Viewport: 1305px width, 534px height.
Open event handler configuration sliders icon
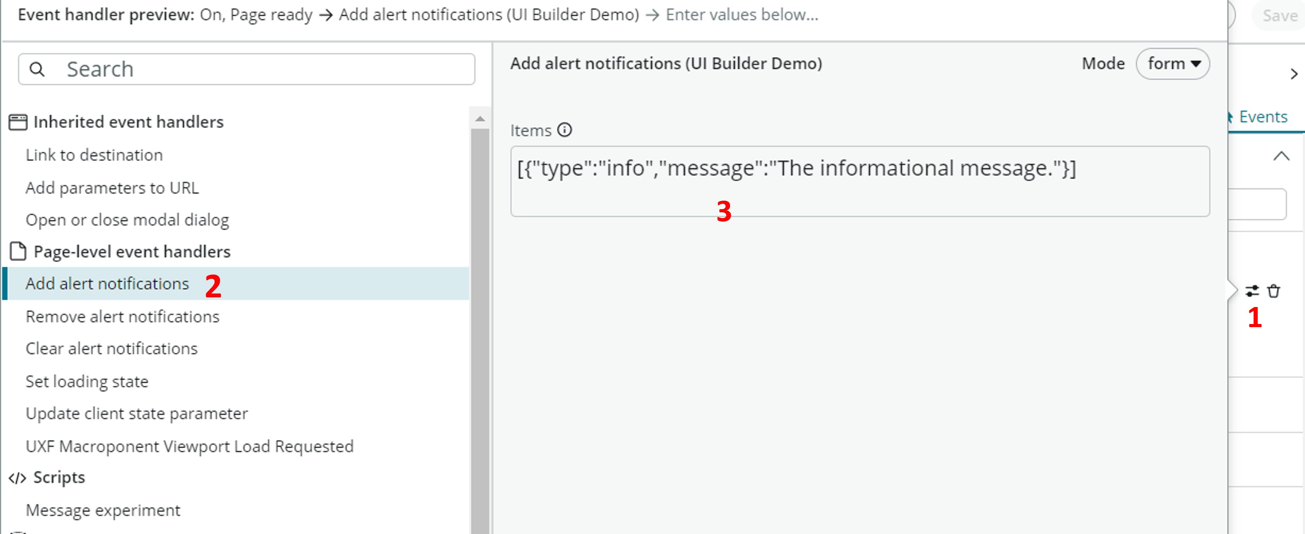[x=1252, y=291]
